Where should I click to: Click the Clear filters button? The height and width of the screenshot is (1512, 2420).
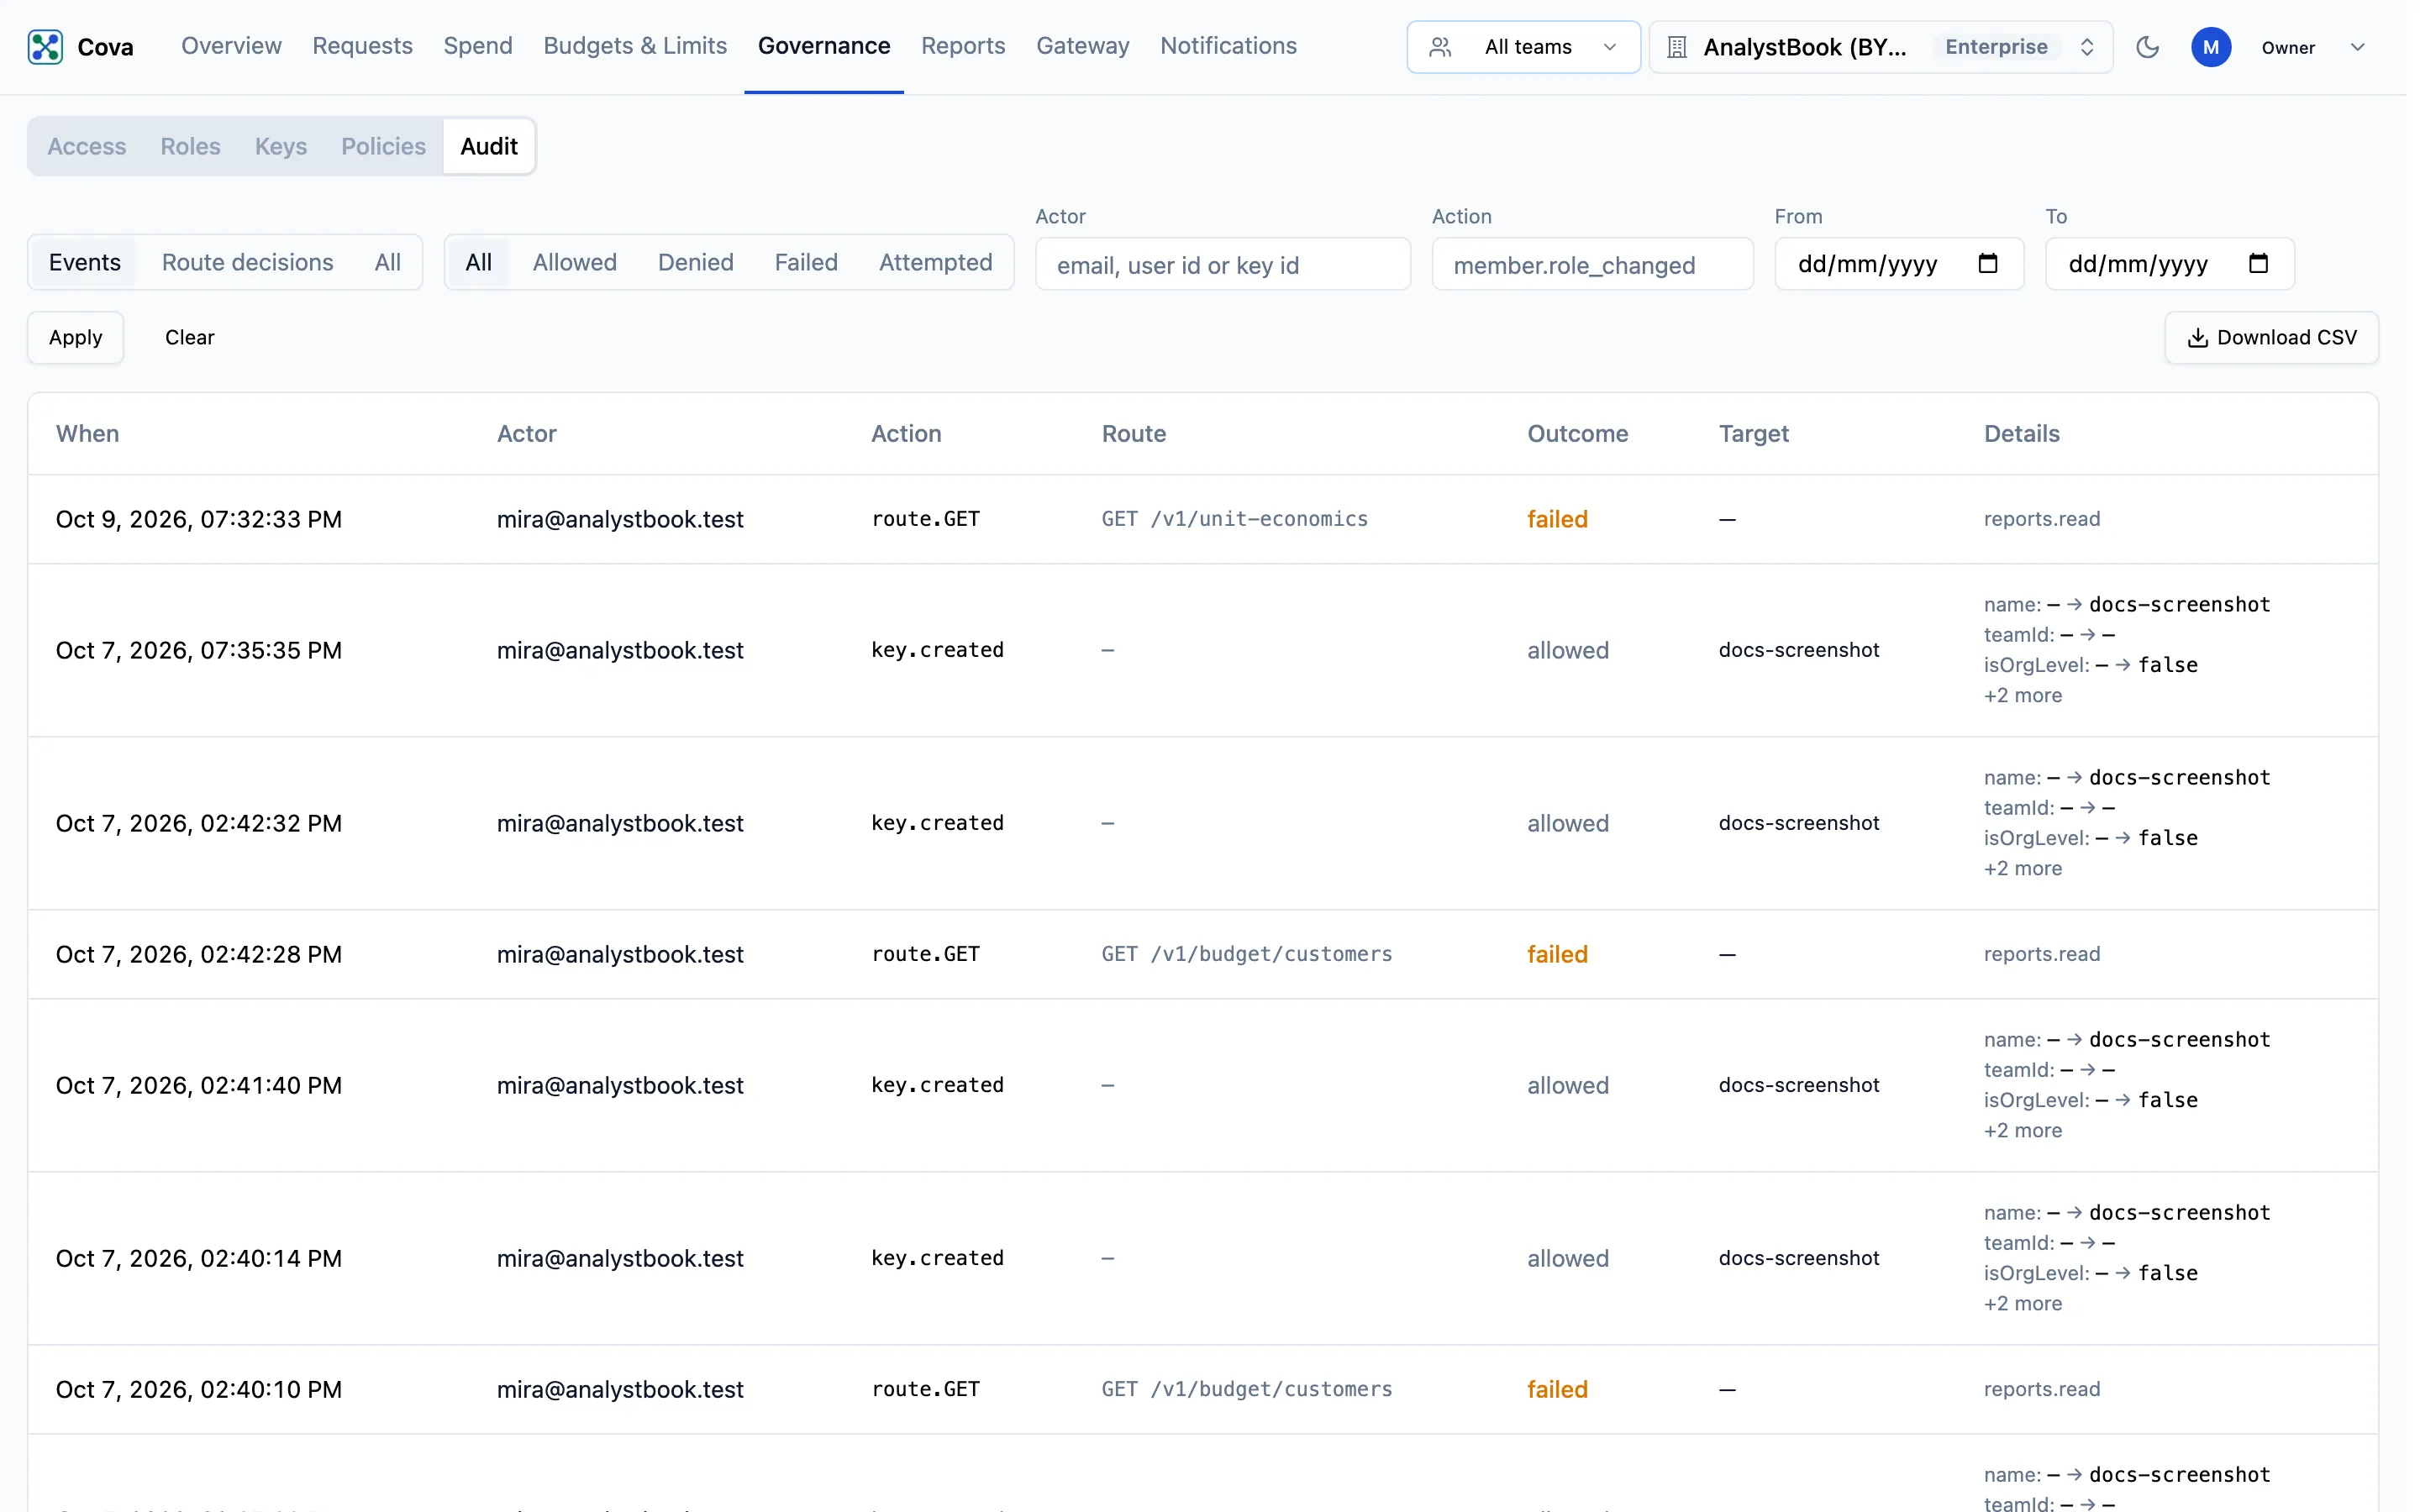point(190,337)
